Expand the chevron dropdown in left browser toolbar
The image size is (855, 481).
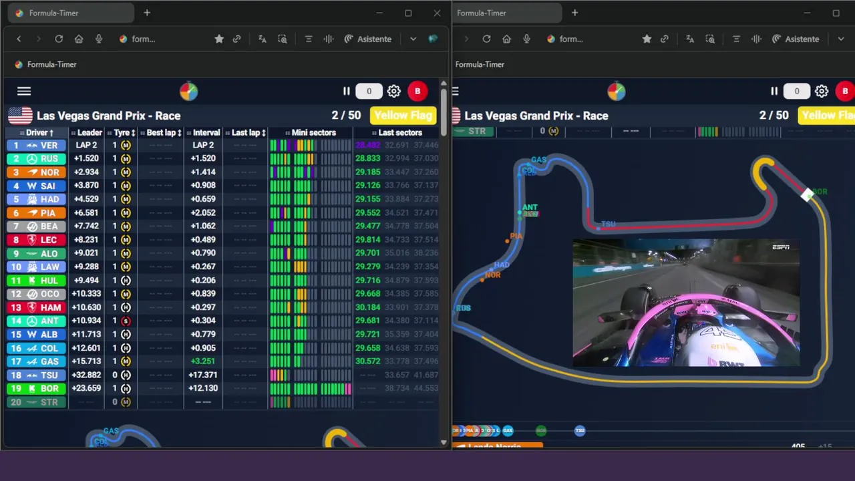(x=413, y=39)
